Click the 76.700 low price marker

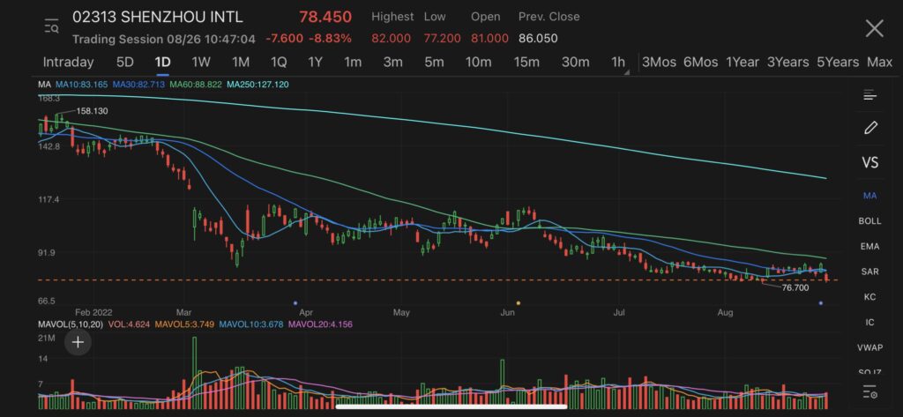coord(795,287)
